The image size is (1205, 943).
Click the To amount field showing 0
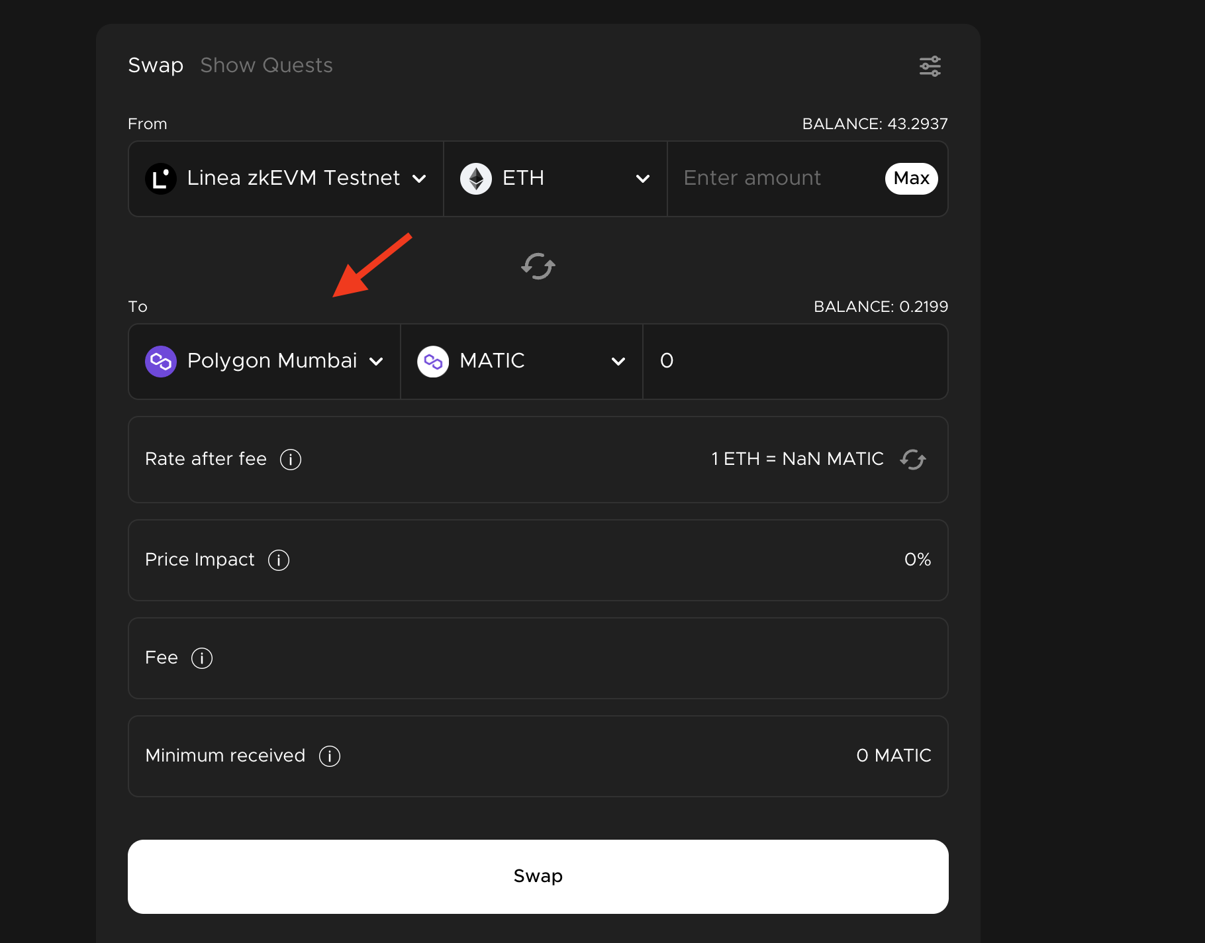(x=795, y=362)
